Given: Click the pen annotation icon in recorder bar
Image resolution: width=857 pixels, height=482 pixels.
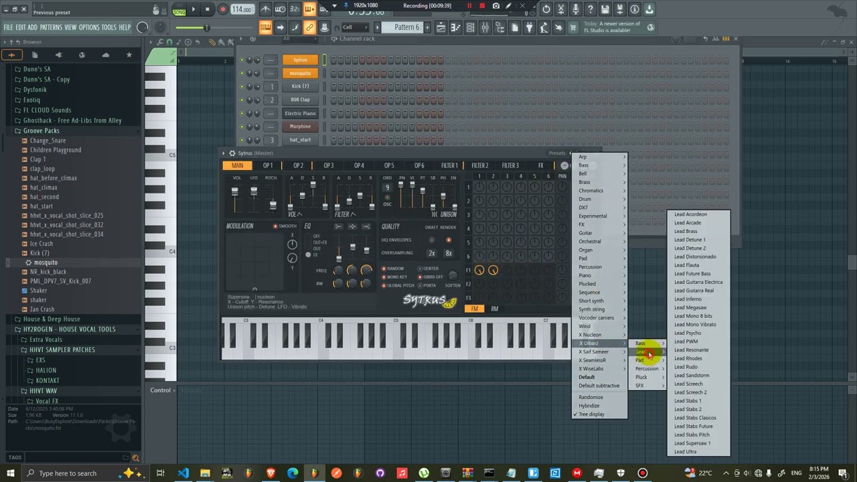Looking at the screenshot, I should point(509,6).
